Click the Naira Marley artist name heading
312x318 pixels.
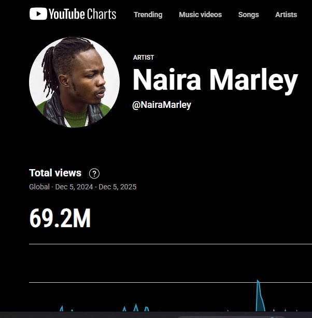(x=215, y=80)
